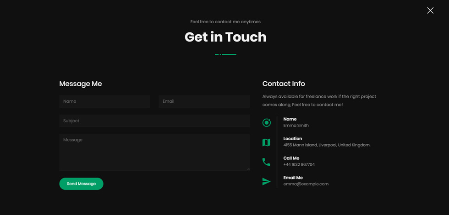Click the name Emma Smith
The height and width of the screenshot is (215, 449).
296,126
